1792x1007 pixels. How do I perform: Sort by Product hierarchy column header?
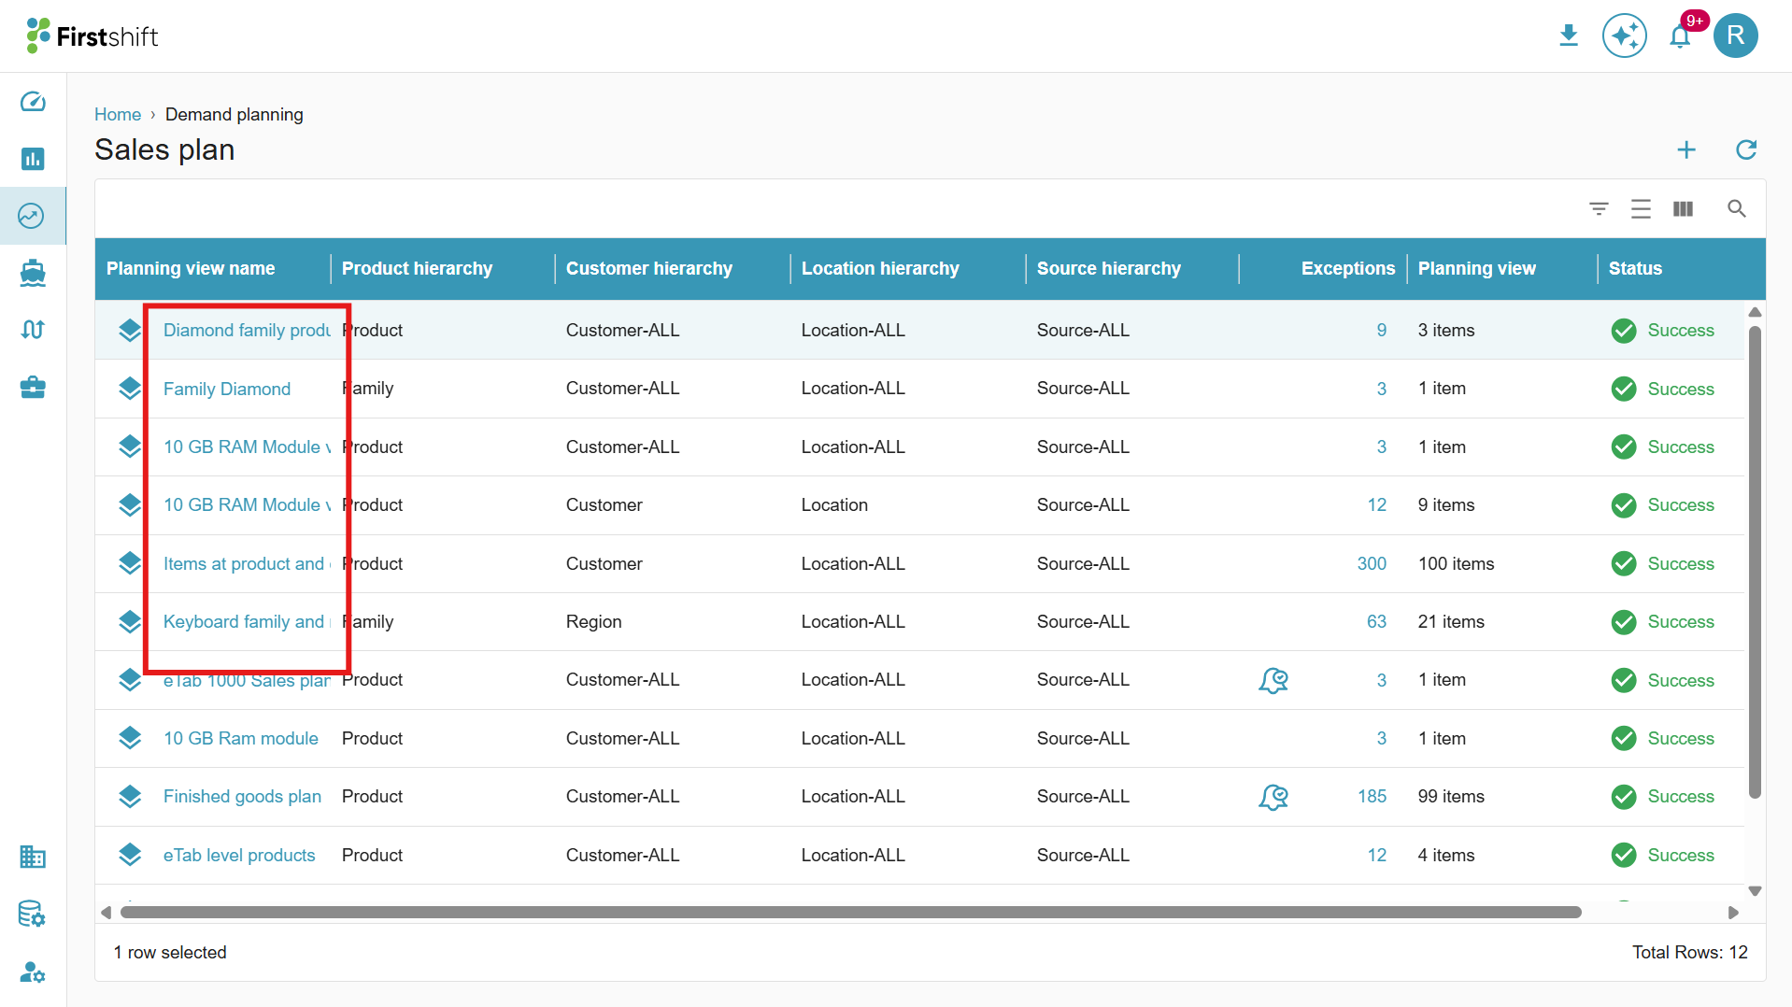(x=417, y=268)
